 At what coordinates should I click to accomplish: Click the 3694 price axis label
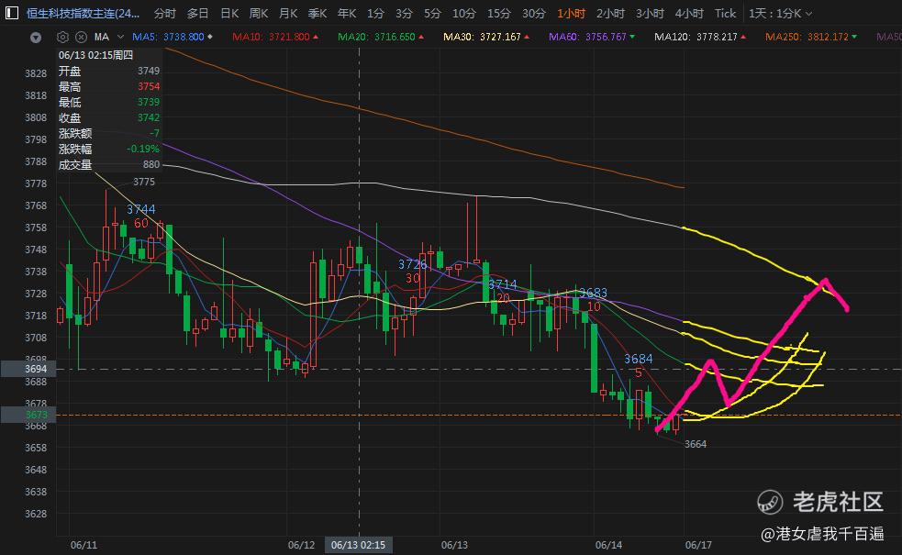[28, 369]
